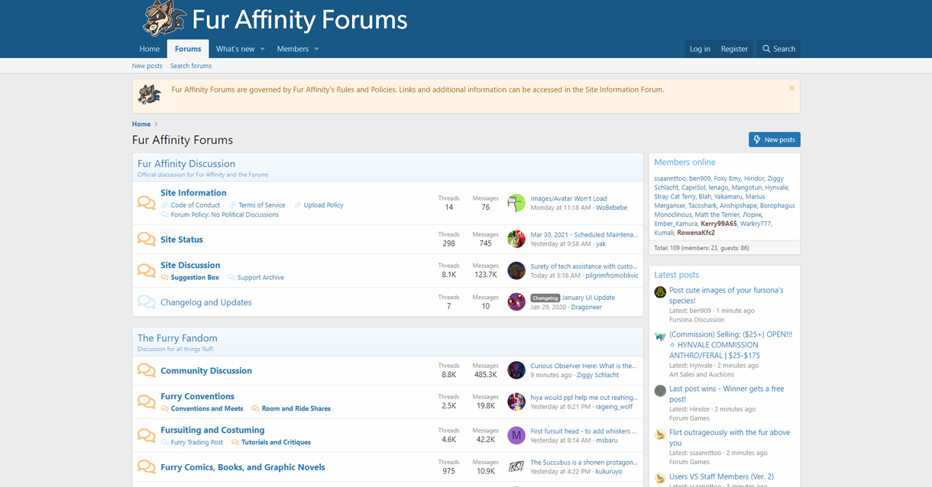Open the January UI Update thread

588,298
